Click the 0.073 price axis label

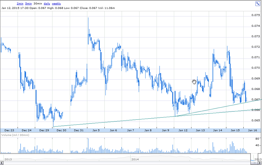click(x=256, y=36)
